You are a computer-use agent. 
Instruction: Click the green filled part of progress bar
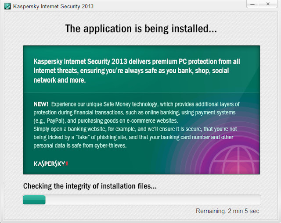pyautogui.click(x=34, y=200)
